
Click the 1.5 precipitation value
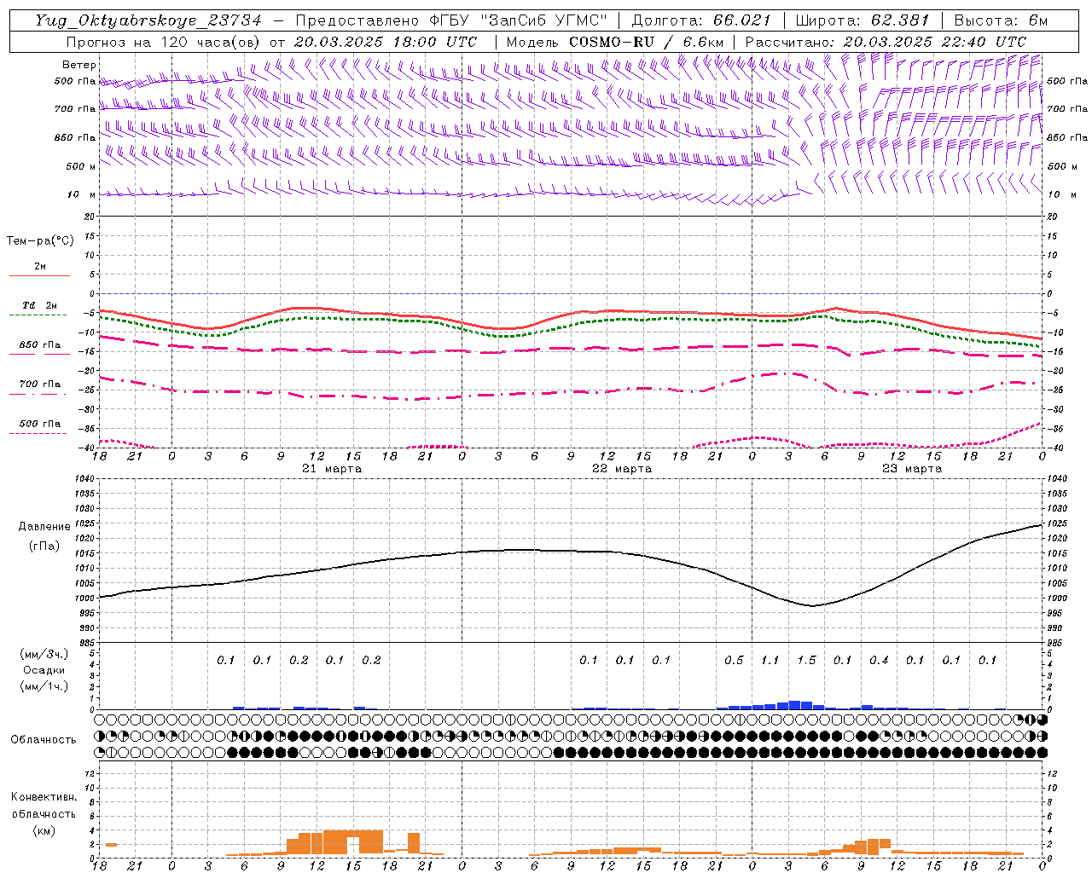[x=806, y=660]
